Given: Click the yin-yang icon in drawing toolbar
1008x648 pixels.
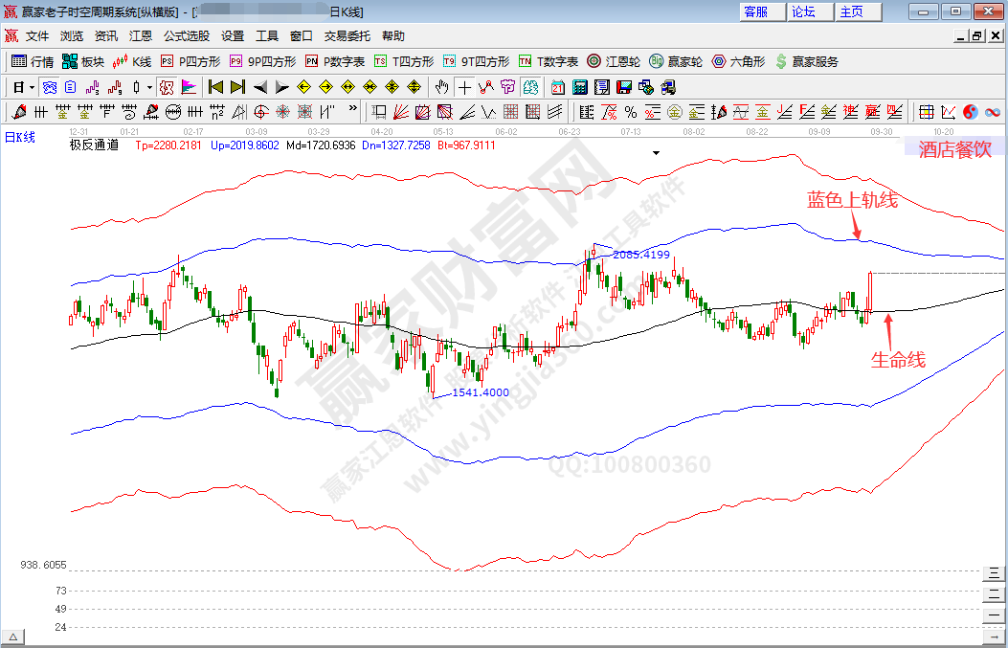Looking at the screenshot, I should click(969, 111).
